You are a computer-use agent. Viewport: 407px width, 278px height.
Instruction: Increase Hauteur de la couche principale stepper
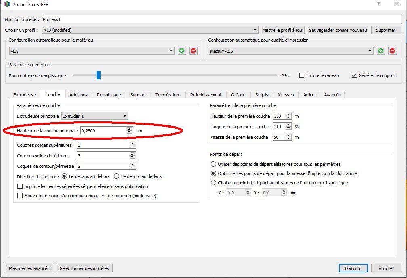pyautogui.click(x=129, y=129)
